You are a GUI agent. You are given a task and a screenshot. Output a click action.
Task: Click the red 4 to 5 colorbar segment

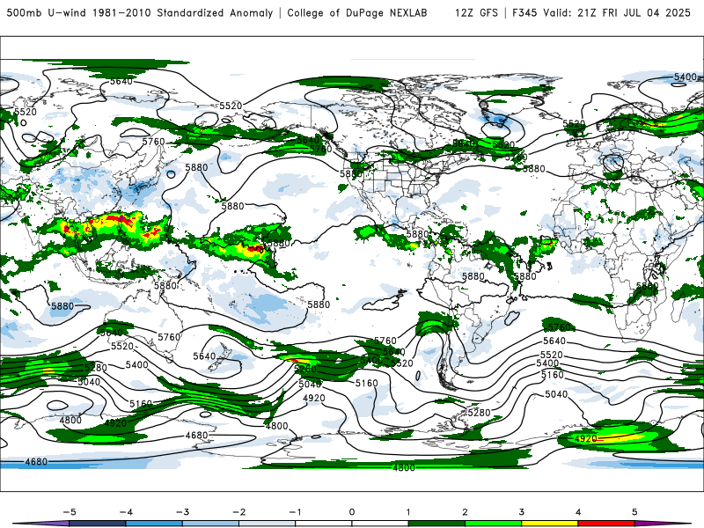(606, 524)
